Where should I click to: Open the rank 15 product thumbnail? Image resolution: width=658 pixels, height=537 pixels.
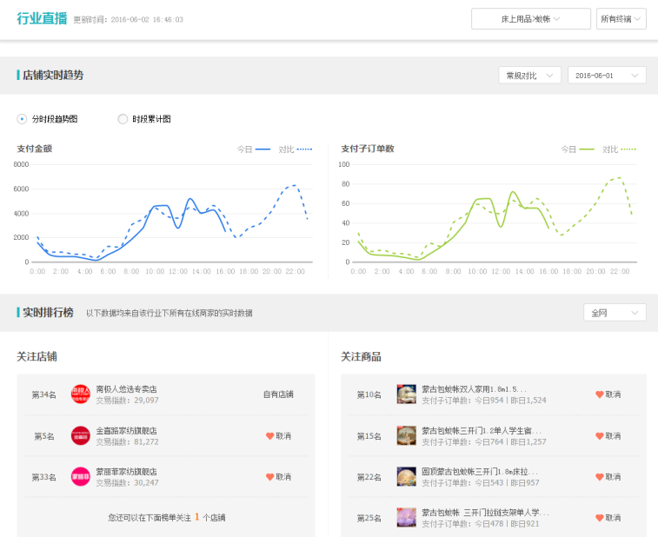click(406, 435)
